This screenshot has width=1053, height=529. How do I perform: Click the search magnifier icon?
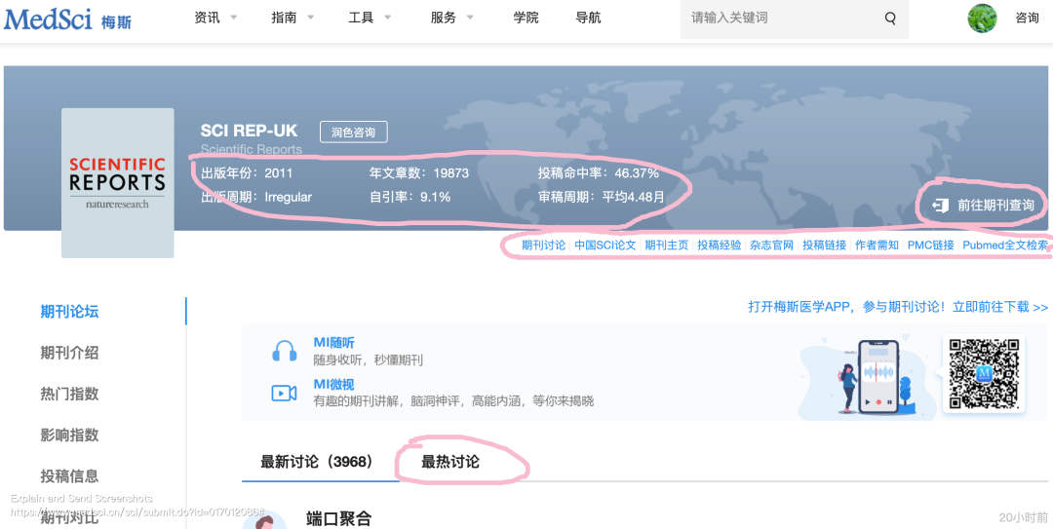point(890,19)
